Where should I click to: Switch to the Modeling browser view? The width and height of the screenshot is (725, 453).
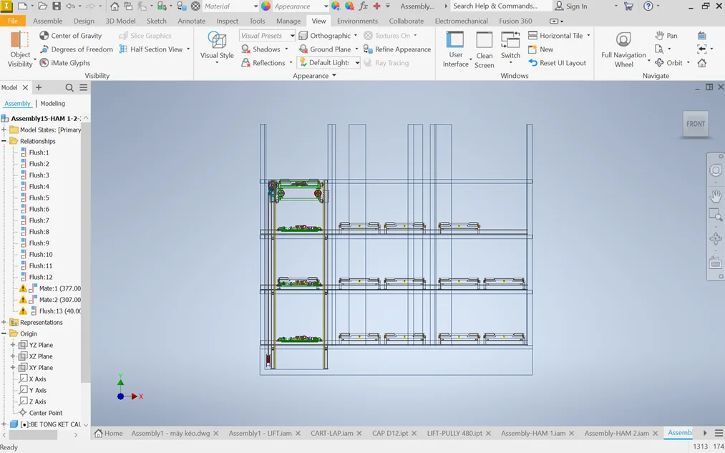(53, 104)
